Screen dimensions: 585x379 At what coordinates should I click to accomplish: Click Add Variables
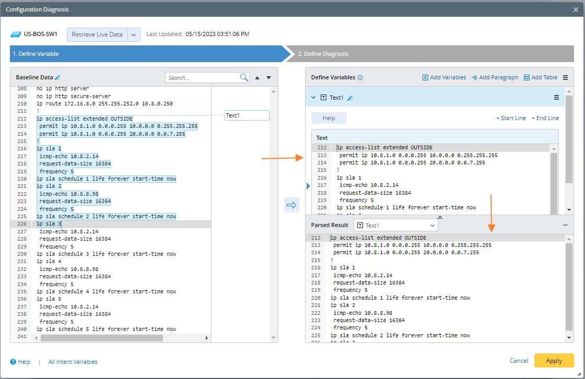pos(444,78)
